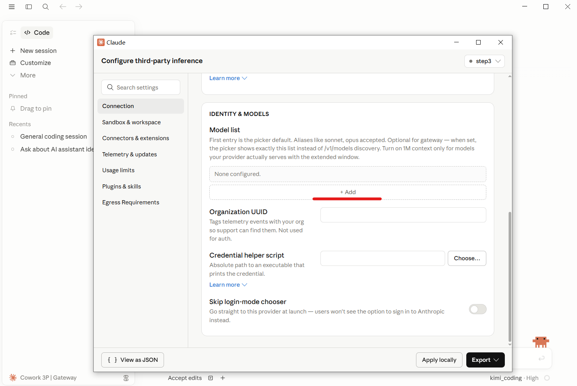Click Cowork 3P | Gateway label
The width and height of the screenshot is (577, 386).
48,377
